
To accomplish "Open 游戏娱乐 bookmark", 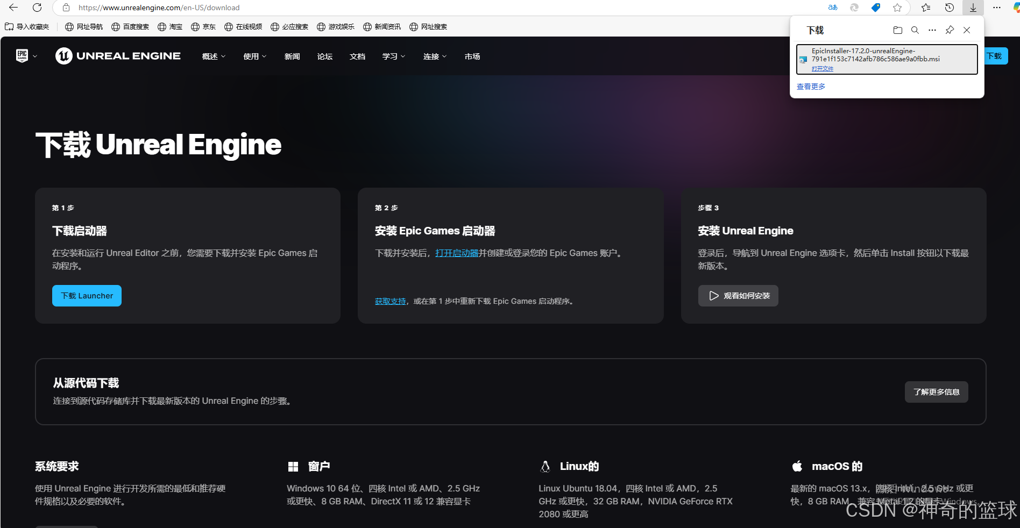I will 336,27.
